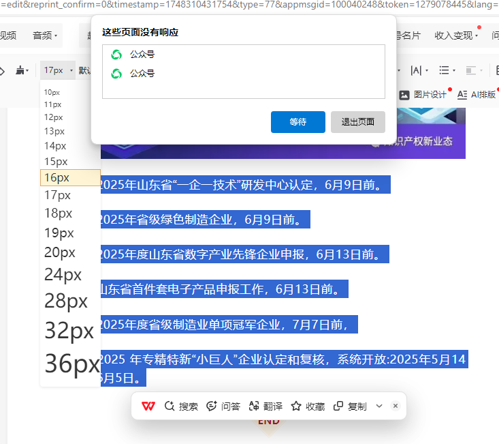Viewport: 499px width, 444px height.
Task: Click 搜索 search in floating toolbar
Action: click(181, 406)
